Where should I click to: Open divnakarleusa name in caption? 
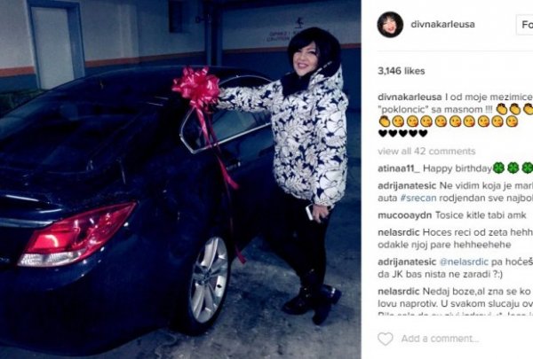[x=410, y=97]
